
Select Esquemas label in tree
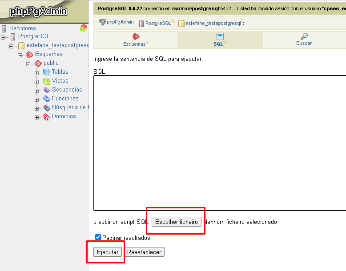[x=49, y=54]
